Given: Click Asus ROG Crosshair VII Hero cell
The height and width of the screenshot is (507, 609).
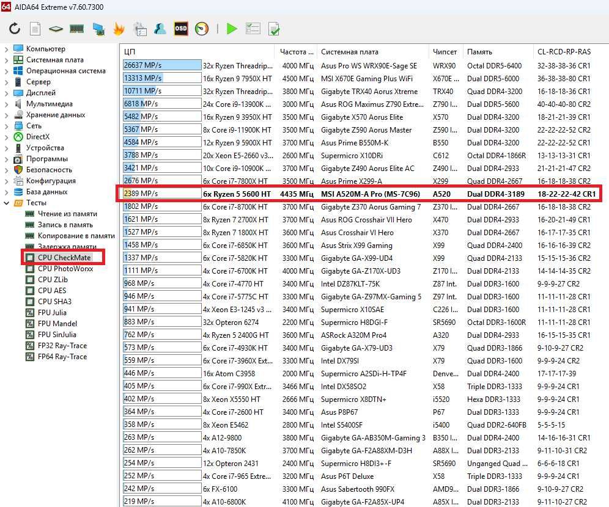Looking at the screenshot, I should 366,219.
